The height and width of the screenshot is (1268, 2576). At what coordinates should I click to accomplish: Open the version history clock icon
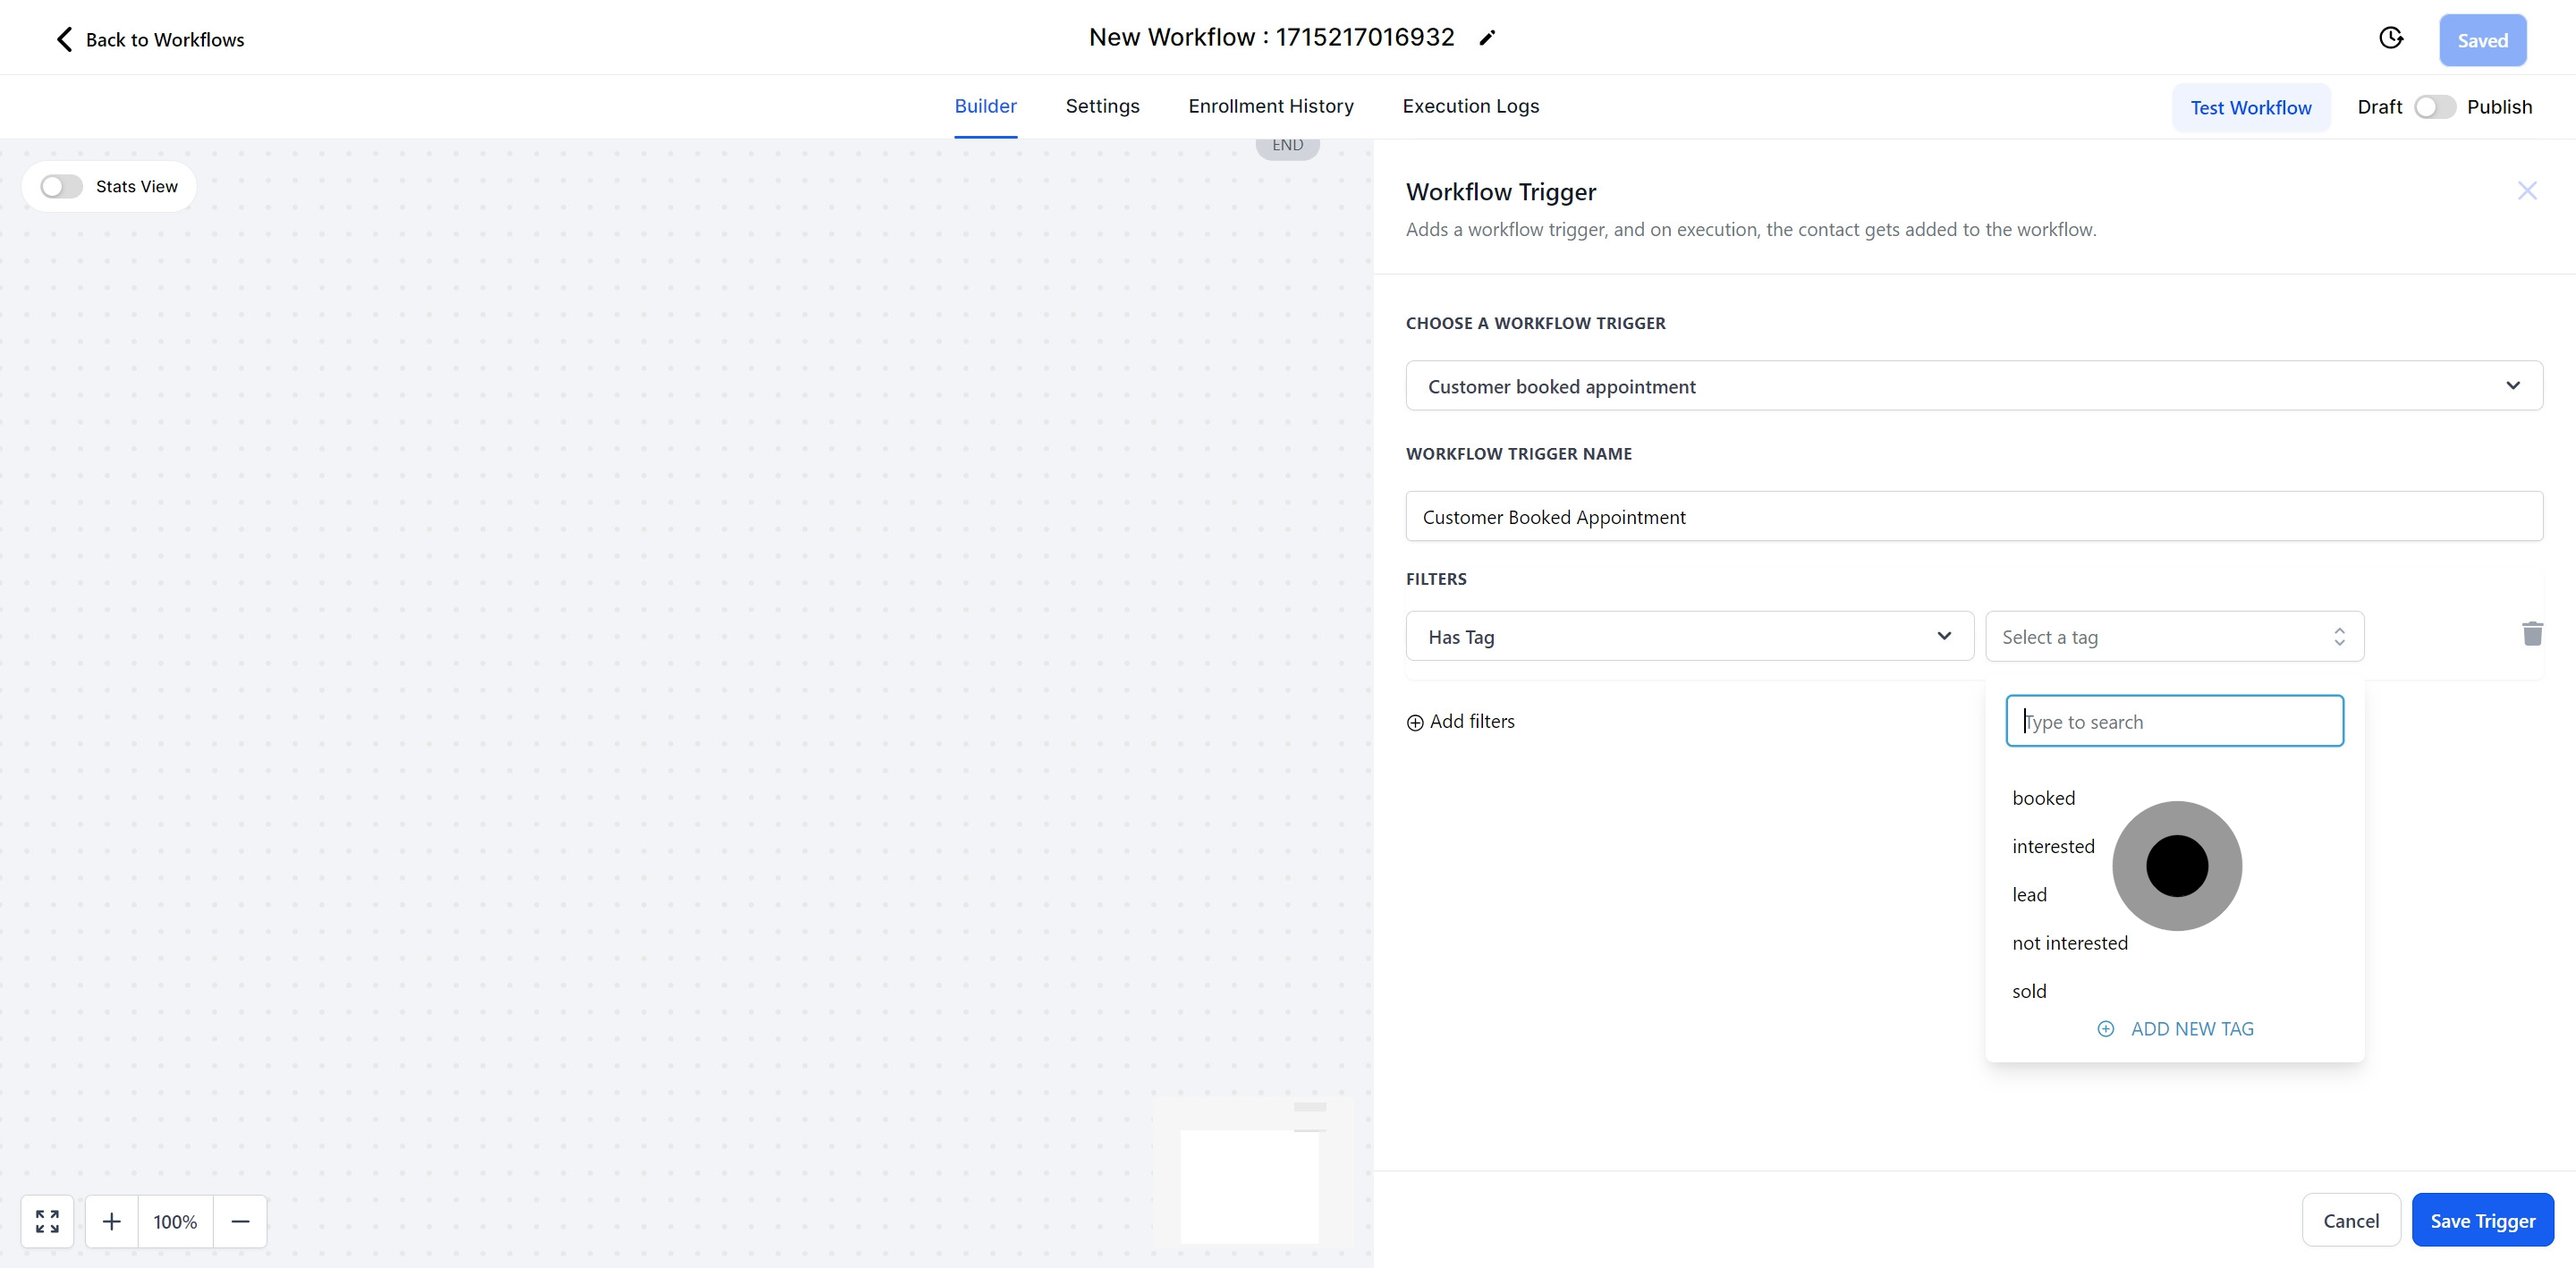2390,38
